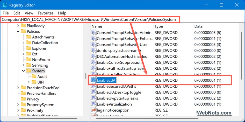
Task: Expand the Proximity key arrow
Action: (x=18, y=110)
